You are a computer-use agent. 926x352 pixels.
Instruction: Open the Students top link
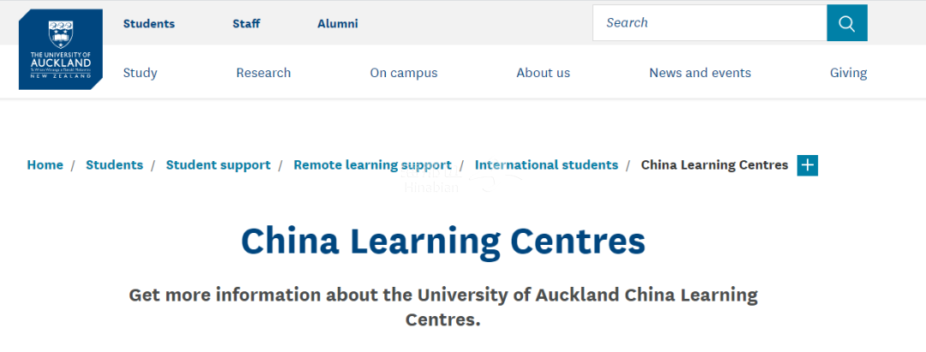pos(148,24)
